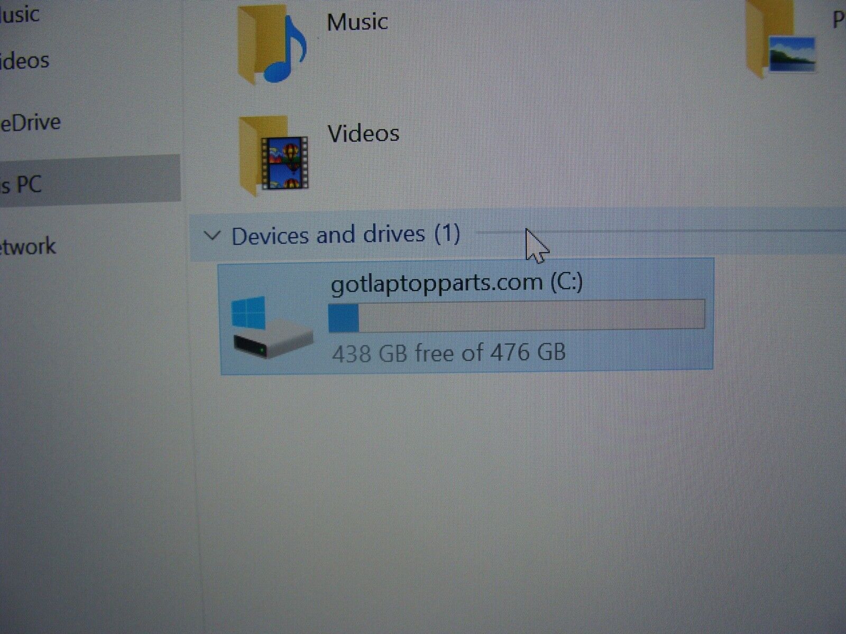The height and width of the screenshot is (634, 846).
Task: Open the Music folder icon
Action: (x=272, y=45)
